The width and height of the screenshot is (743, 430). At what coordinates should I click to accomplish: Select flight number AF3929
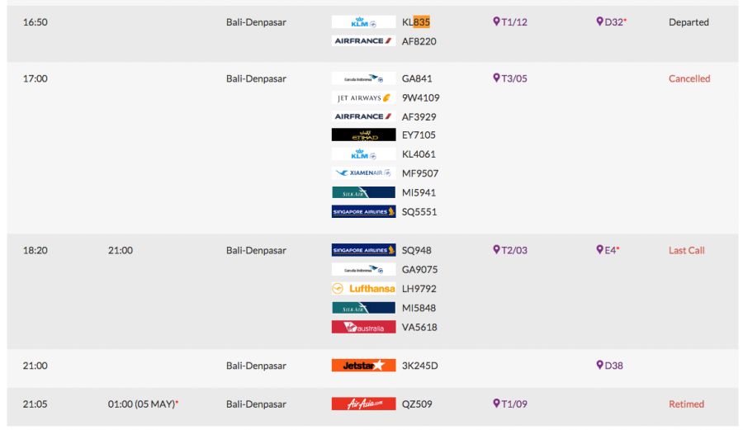[x=419, y=116]
